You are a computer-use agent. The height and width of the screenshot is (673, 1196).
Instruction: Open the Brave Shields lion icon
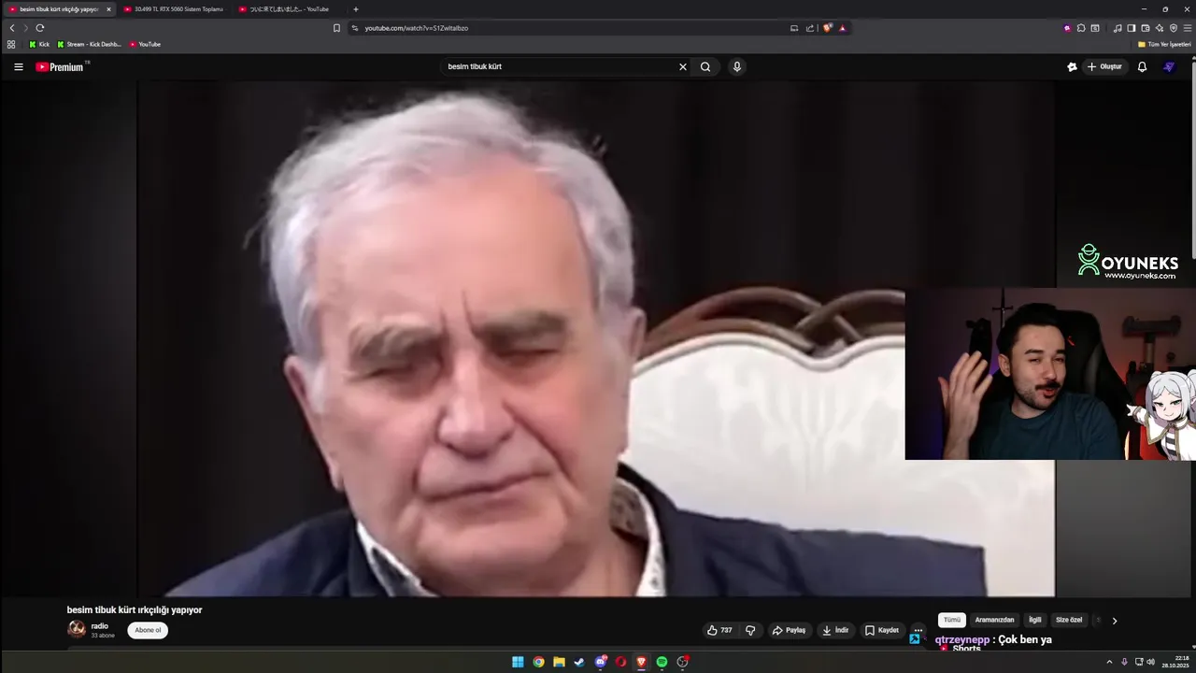point(827,28)
